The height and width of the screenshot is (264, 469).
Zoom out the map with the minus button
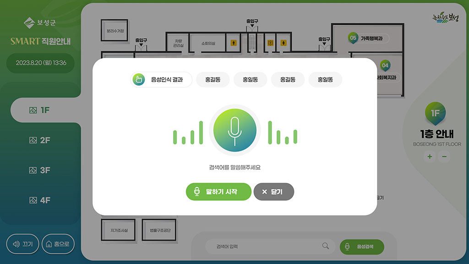(444, 157)
